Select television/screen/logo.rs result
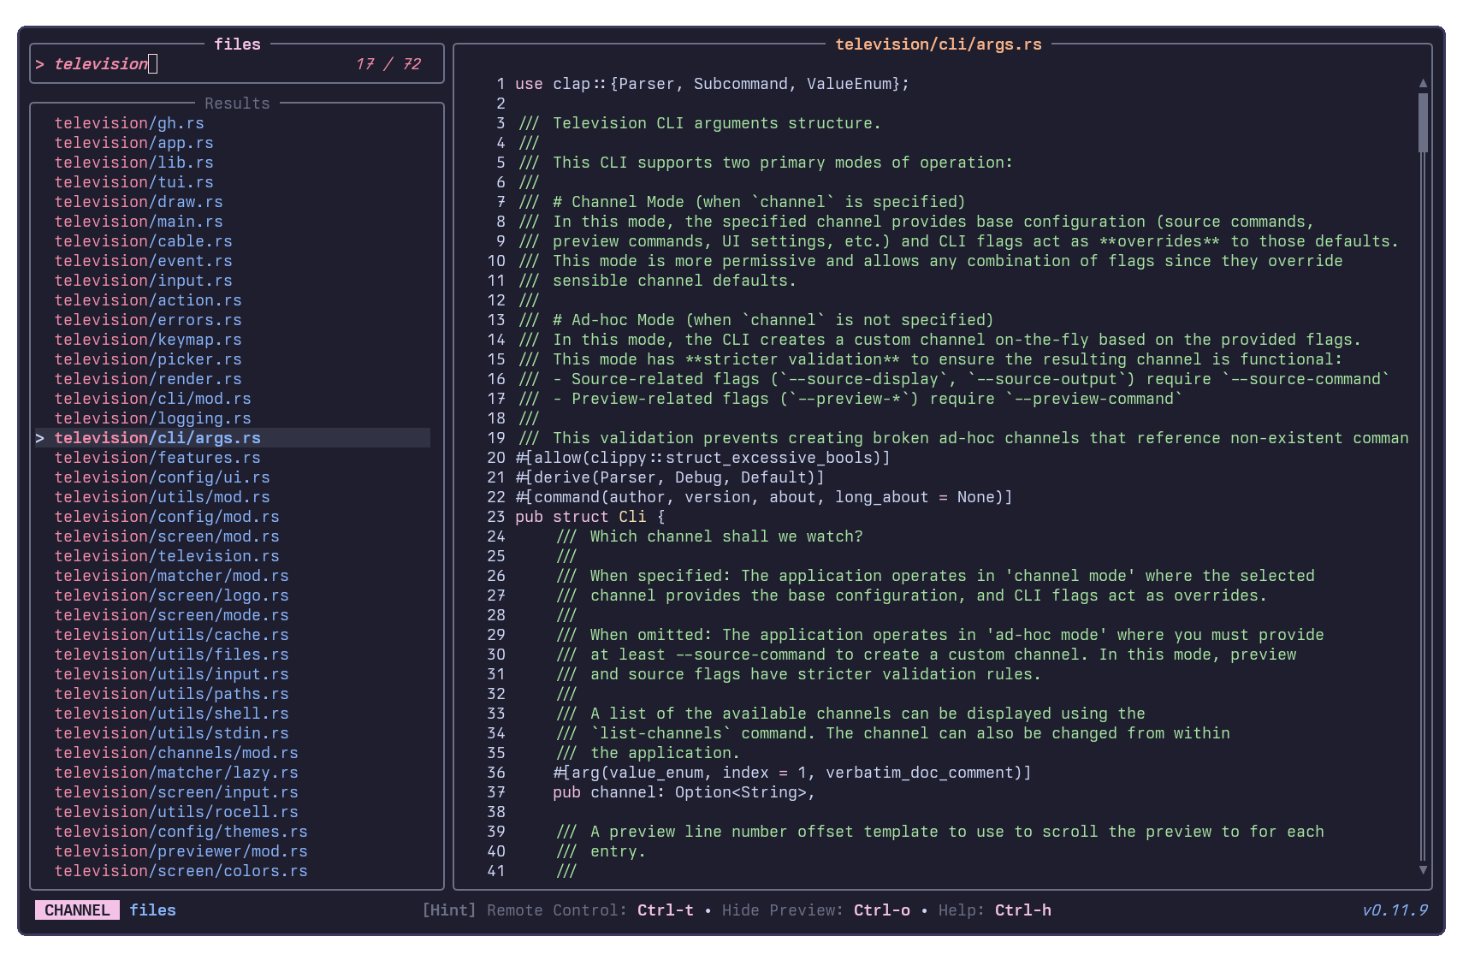 coord(172,596)
